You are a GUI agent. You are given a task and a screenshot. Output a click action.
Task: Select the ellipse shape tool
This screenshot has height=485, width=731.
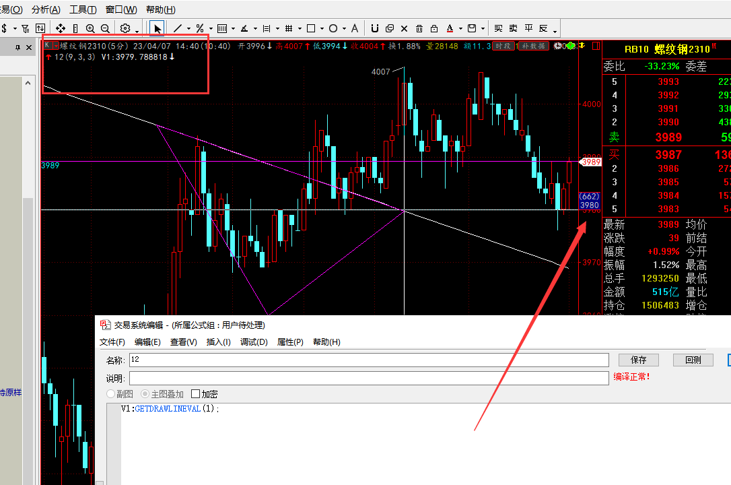pos(333,28)
